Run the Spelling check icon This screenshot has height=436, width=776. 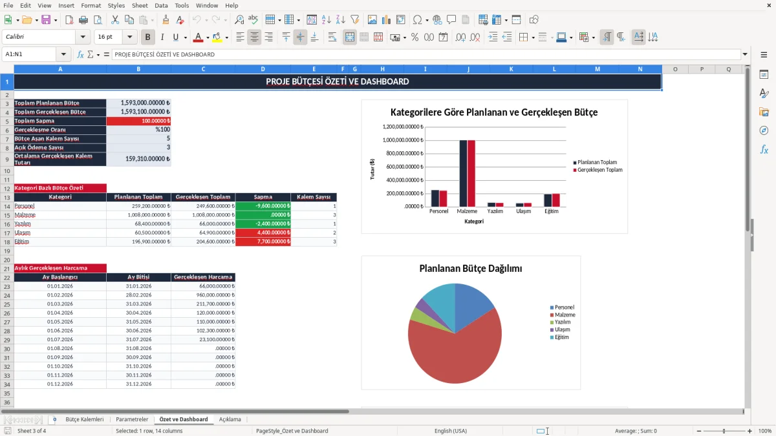(x=253, y=20)
